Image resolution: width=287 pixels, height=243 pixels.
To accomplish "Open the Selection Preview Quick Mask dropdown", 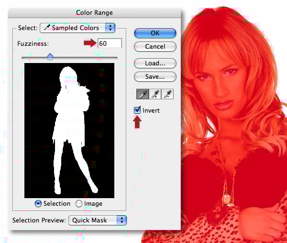I will 98,220.
